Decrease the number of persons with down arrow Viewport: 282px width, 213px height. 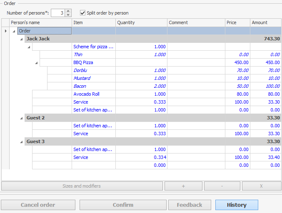68,15
